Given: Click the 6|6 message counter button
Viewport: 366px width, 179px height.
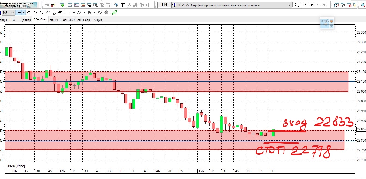Looking at the screenshot, I should (x=164, y=5).
